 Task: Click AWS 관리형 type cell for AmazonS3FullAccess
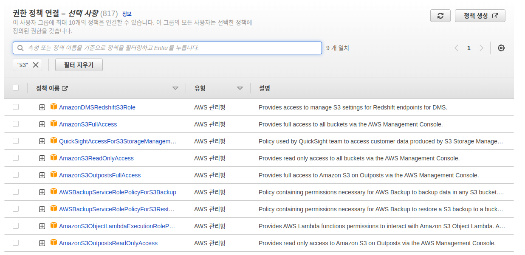point(210,124)
